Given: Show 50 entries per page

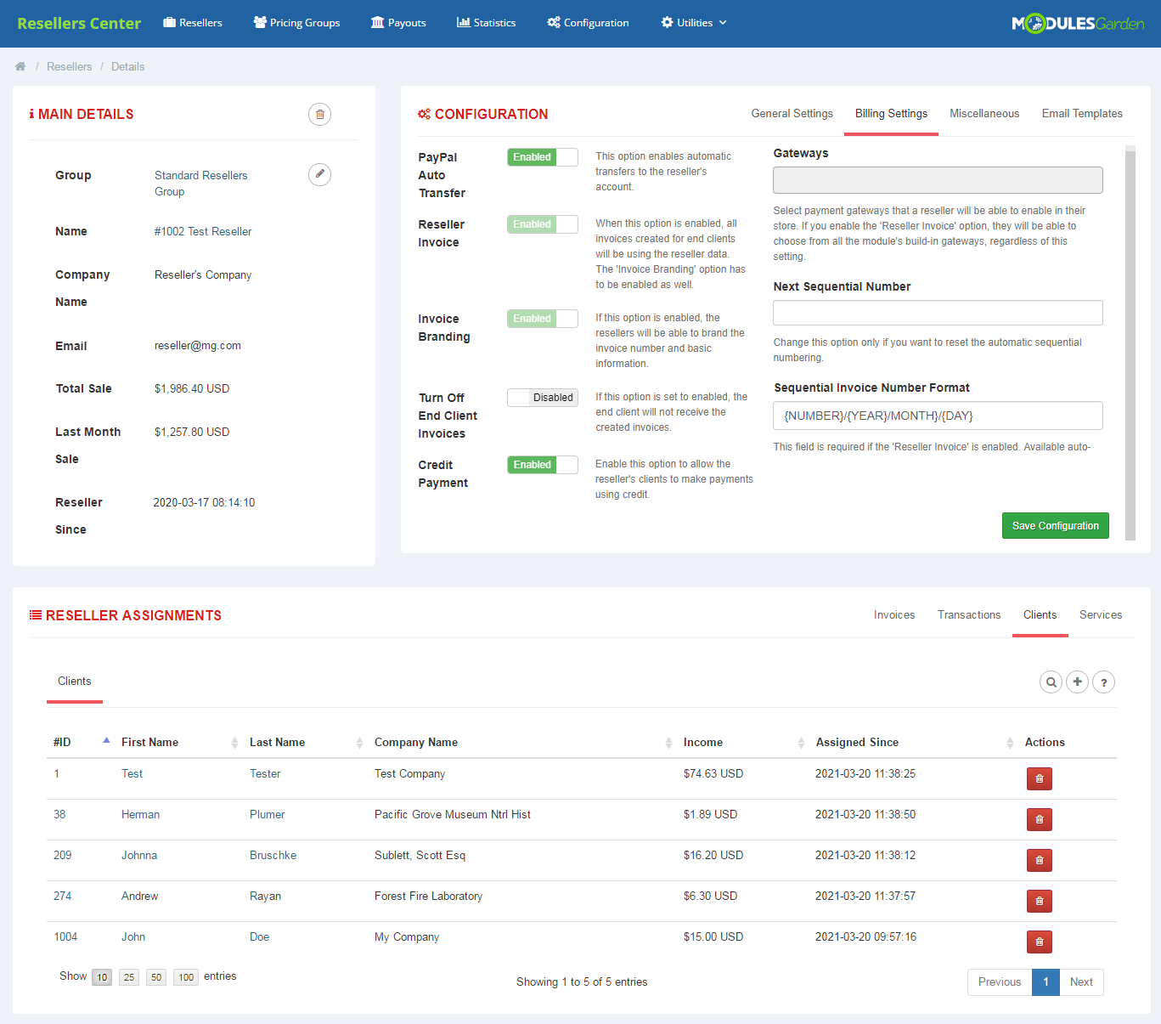Looking at the screenshot, I should coord(156,977).
